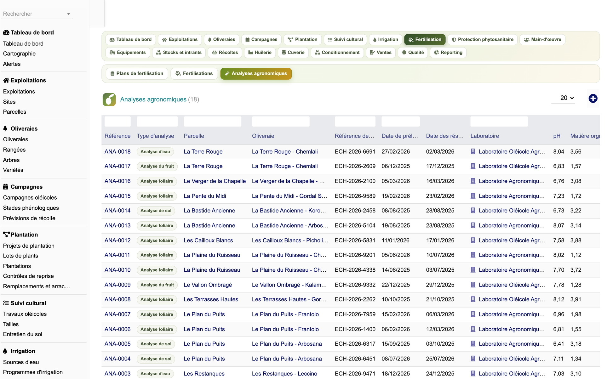Open Sources d'eau in sidebar

tap(21, 362)
